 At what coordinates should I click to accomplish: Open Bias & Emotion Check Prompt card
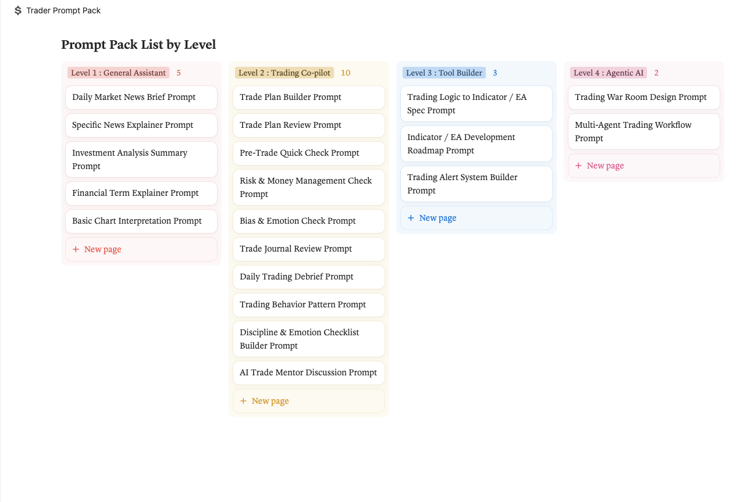[309, 221]
